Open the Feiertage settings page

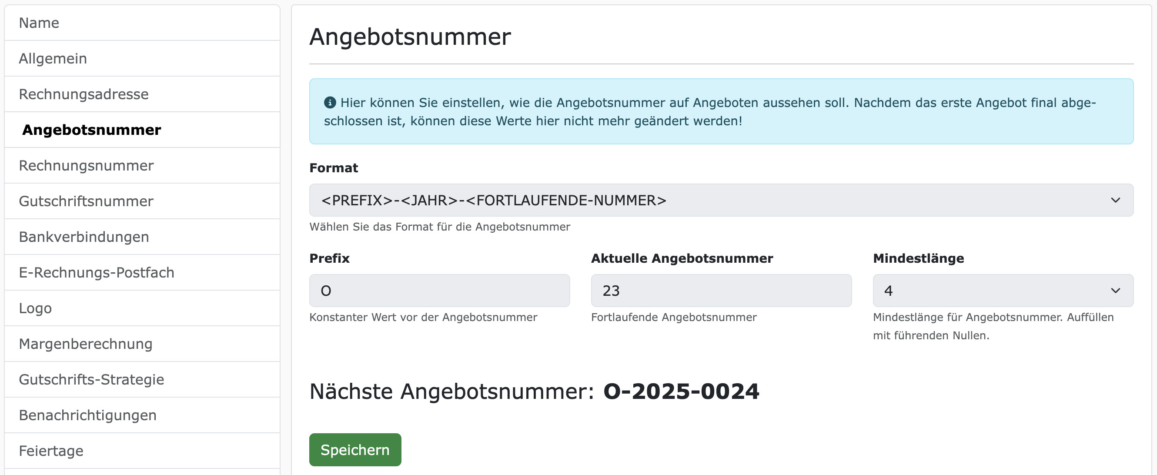pos(51,450)
